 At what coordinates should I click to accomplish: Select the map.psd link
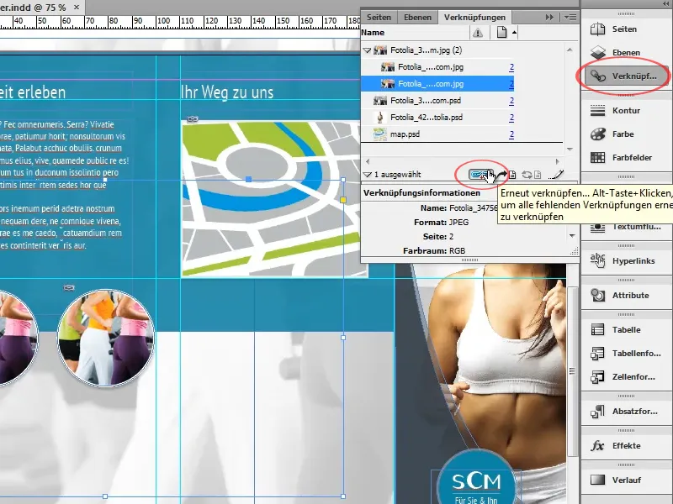pos(437,134)
